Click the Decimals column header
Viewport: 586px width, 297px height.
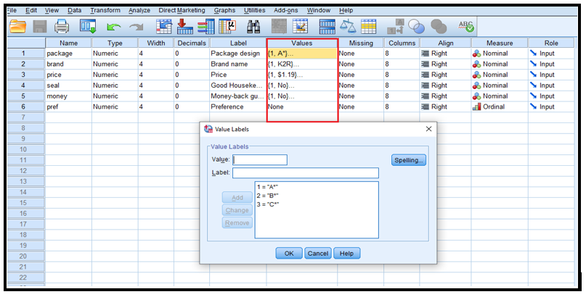point(192,43)
